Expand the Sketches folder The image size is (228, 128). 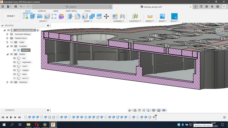coord(8,82)
